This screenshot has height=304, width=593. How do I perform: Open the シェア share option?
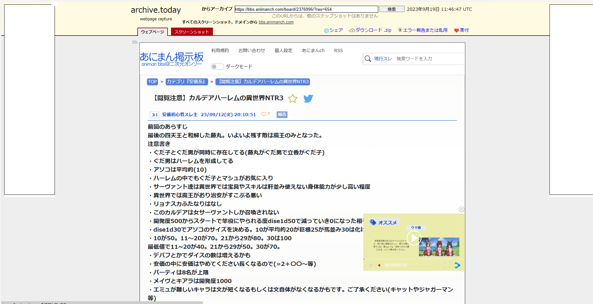pyautogui.click(x=333, y=30)
